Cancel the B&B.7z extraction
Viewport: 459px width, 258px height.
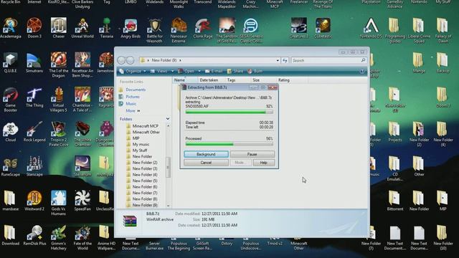coord(206,163)
